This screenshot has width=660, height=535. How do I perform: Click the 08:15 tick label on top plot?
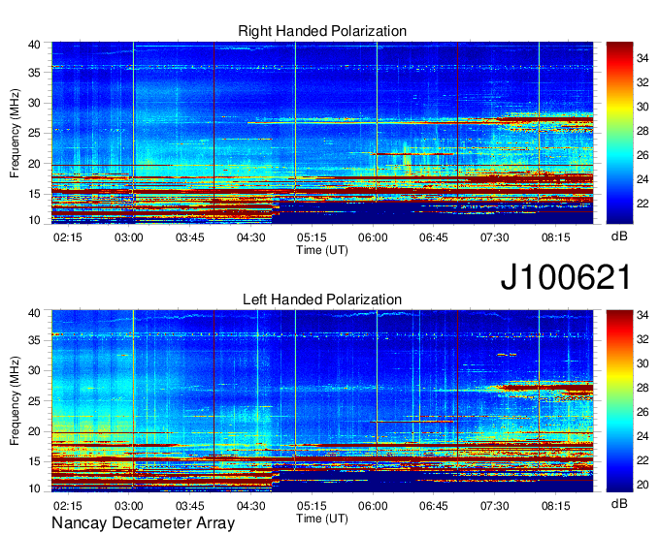click(x=555, y=237)
